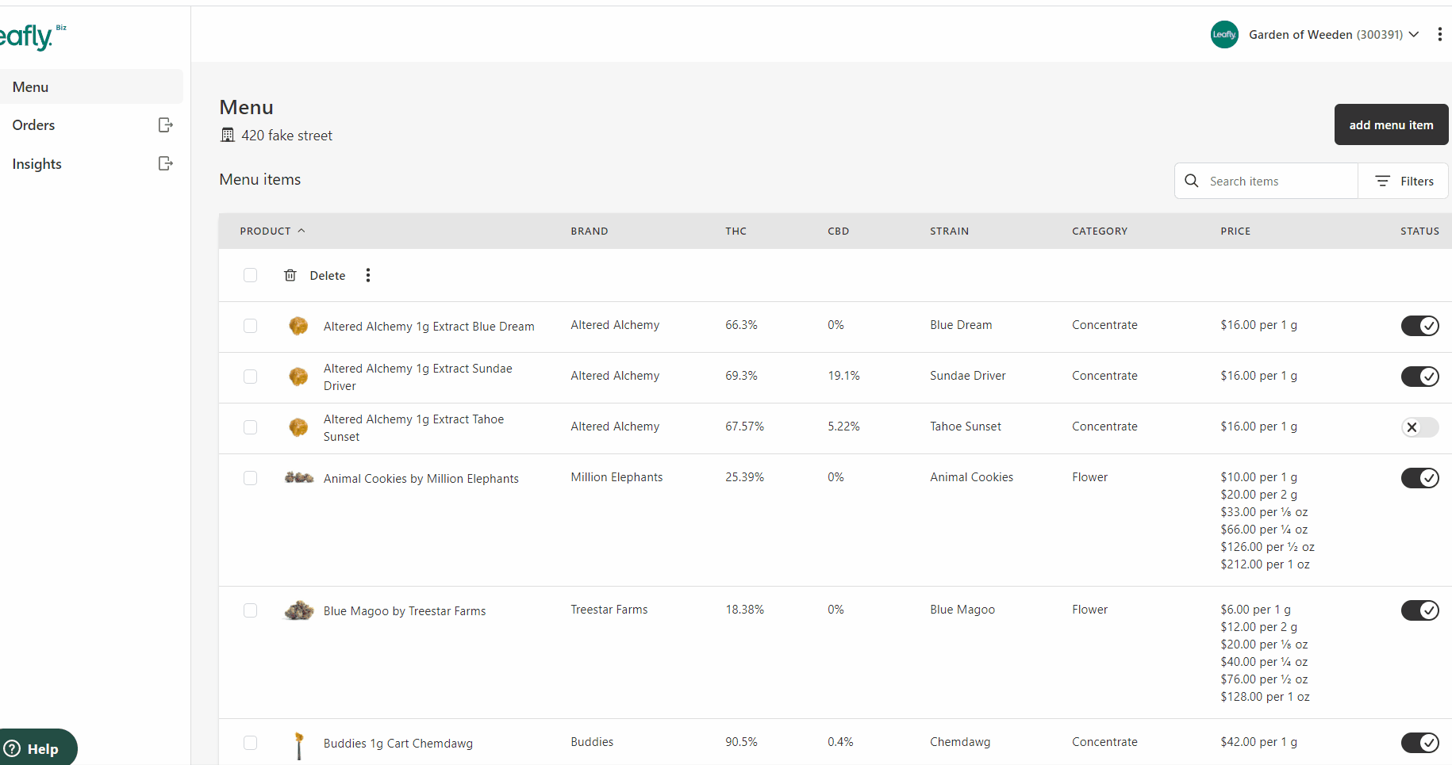This screenshot has height=765, width=1452.
Task: Click Tahoe Sunset extract product thumbnail
Action: (298, 427)
